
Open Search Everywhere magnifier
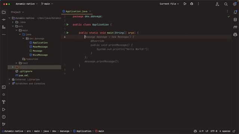[x=226, y=4]
